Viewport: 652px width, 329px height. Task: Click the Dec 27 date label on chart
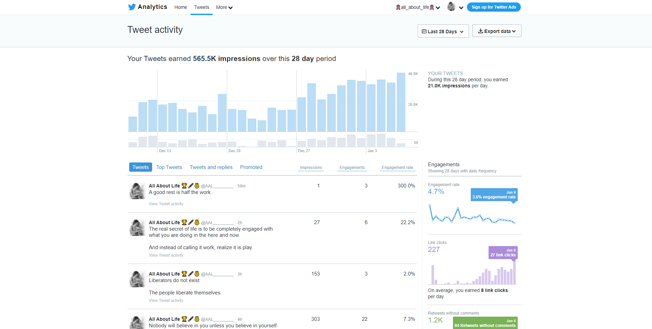point(304,151)
